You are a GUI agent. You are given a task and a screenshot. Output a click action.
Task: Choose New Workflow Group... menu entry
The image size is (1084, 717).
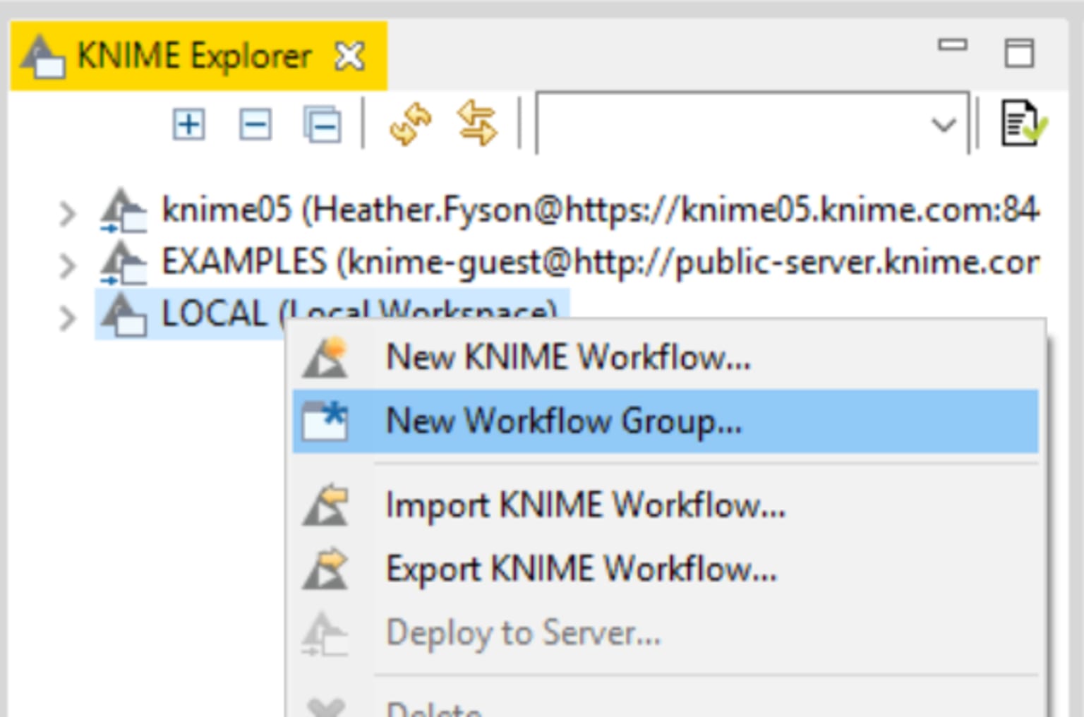pos(666,421)
